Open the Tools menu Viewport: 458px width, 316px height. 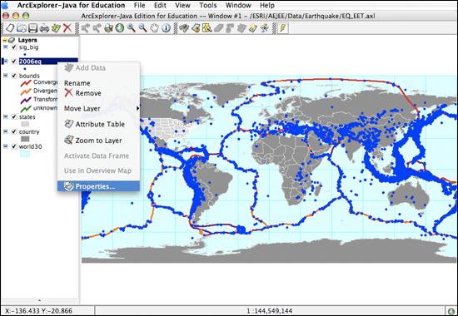pyautogui.click(x=207, y=5)
